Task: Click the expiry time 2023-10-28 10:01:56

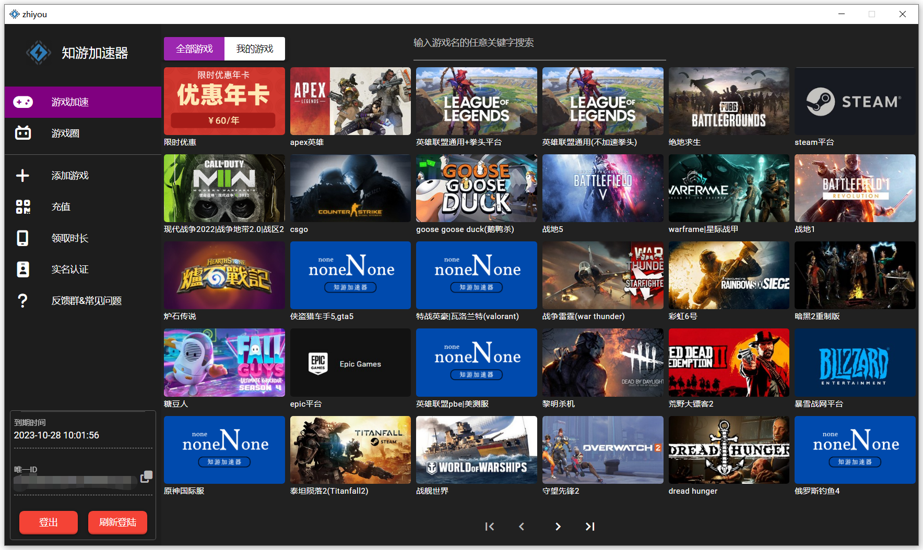Action: (x=56, y=435)
